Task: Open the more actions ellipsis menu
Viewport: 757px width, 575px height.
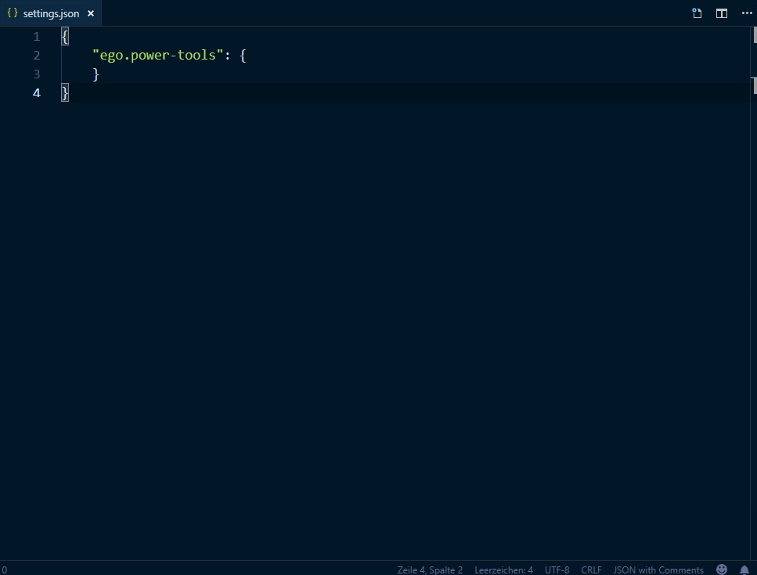Action: (x=747, y=13)
